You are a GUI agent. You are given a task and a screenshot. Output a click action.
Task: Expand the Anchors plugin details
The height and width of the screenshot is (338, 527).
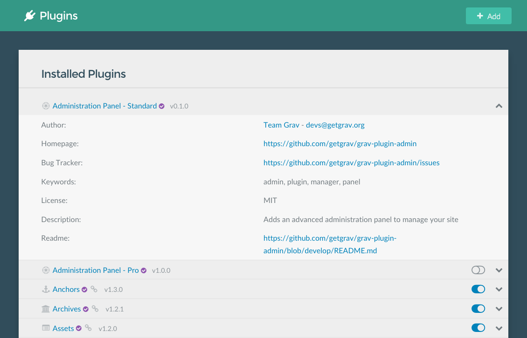point(499,289)
